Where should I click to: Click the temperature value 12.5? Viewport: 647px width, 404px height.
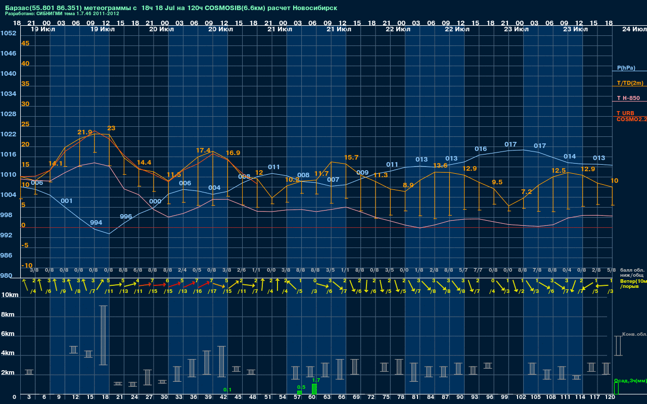559,171
